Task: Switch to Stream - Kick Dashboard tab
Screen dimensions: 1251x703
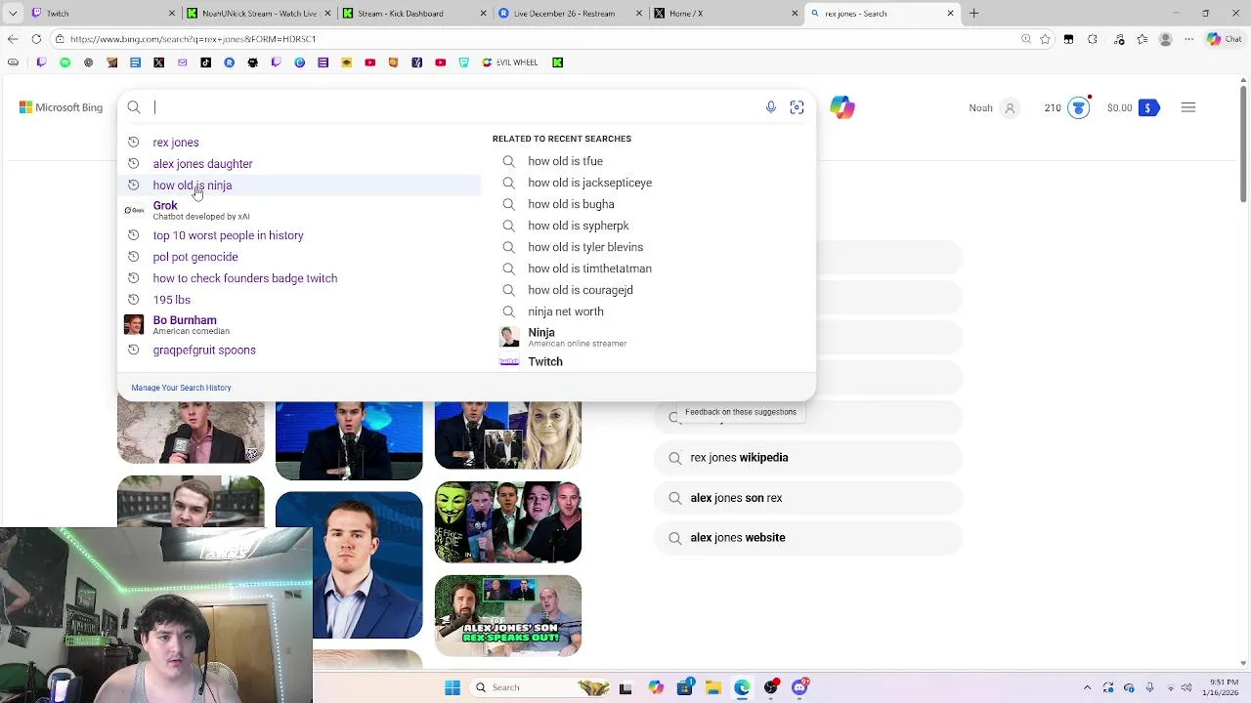Action: [413, 14]
